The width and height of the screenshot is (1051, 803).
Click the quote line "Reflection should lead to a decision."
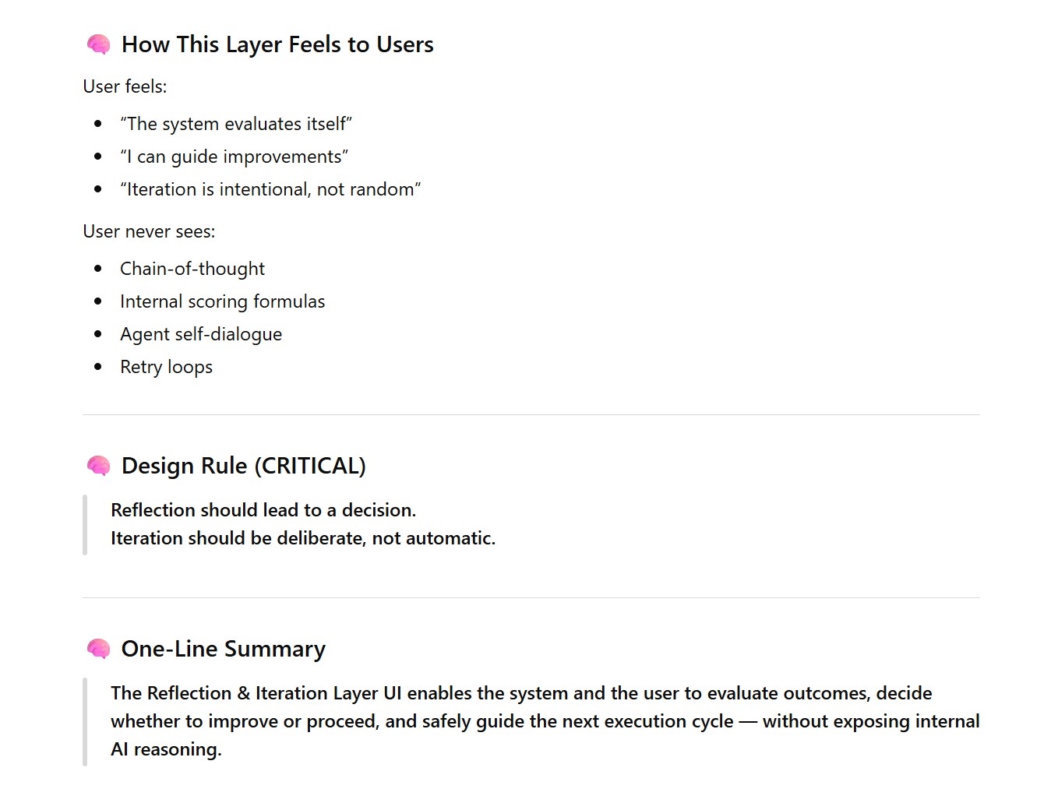(263, 510)
